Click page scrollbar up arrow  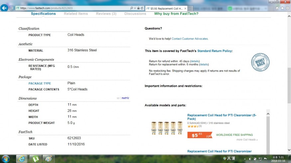[x=289, y=16]
